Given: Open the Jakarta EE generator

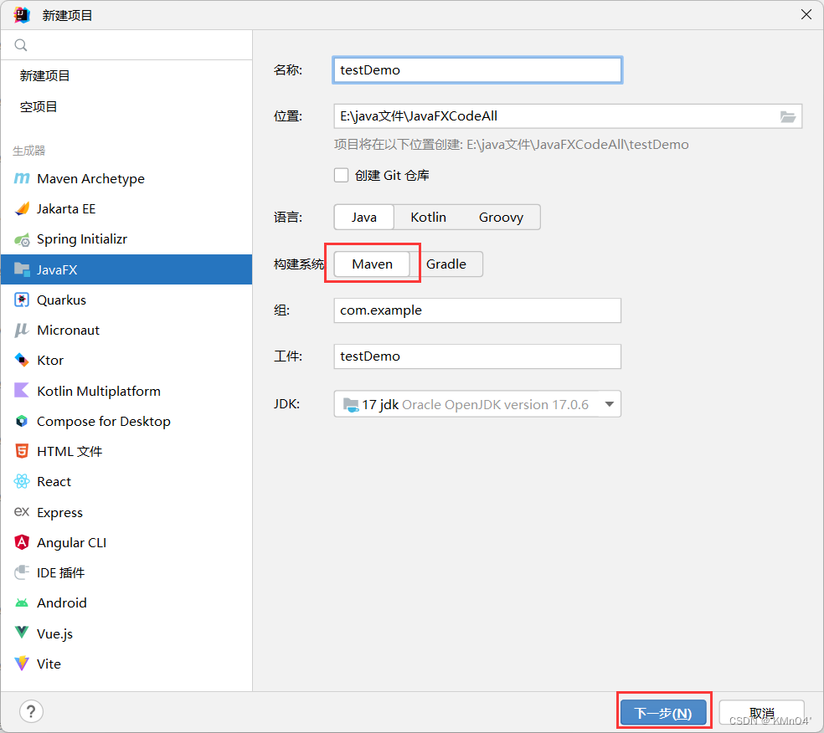Looking at the screenshot, I should point(70,208).
